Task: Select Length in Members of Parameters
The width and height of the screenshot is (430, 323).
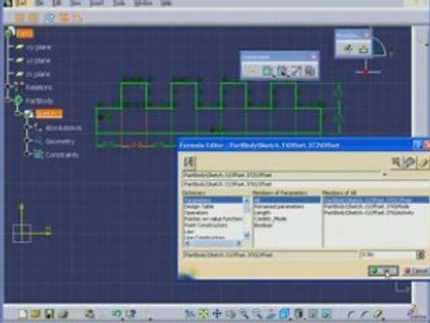Action: pyautogui.click(x=262, y=213)
